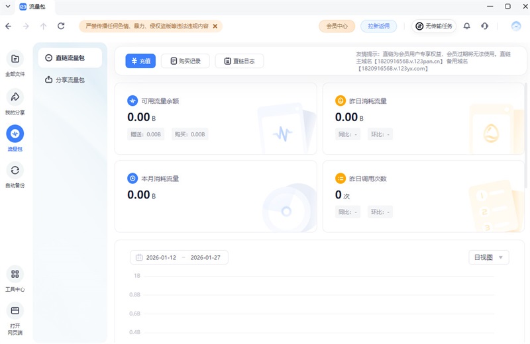Refresh the page with reload icon
This screenshot has height=344, width=530.
pyautogui.click(x=61, y=26)
